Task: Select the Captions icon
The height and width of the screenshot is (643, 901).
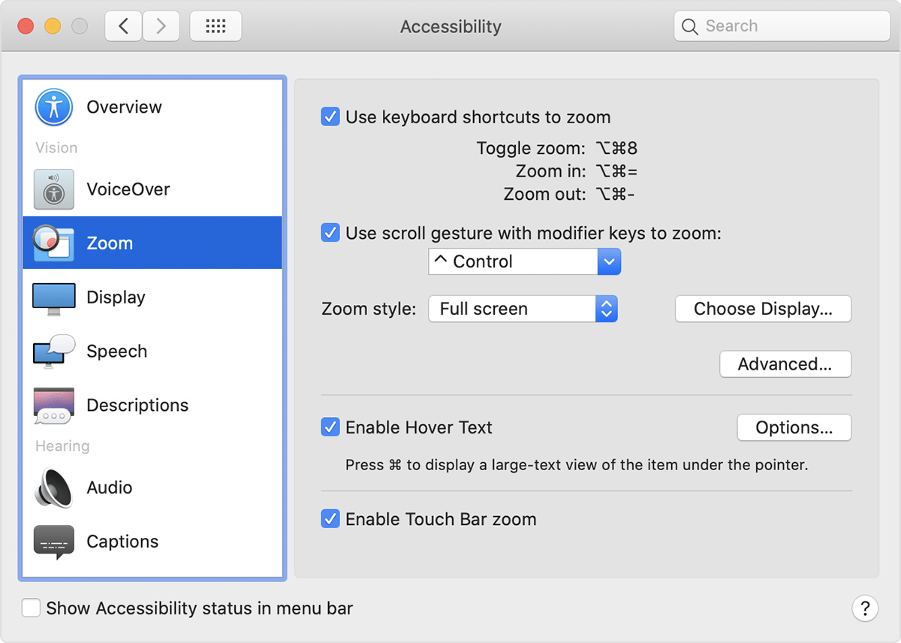Action: (x=53, y=542)
